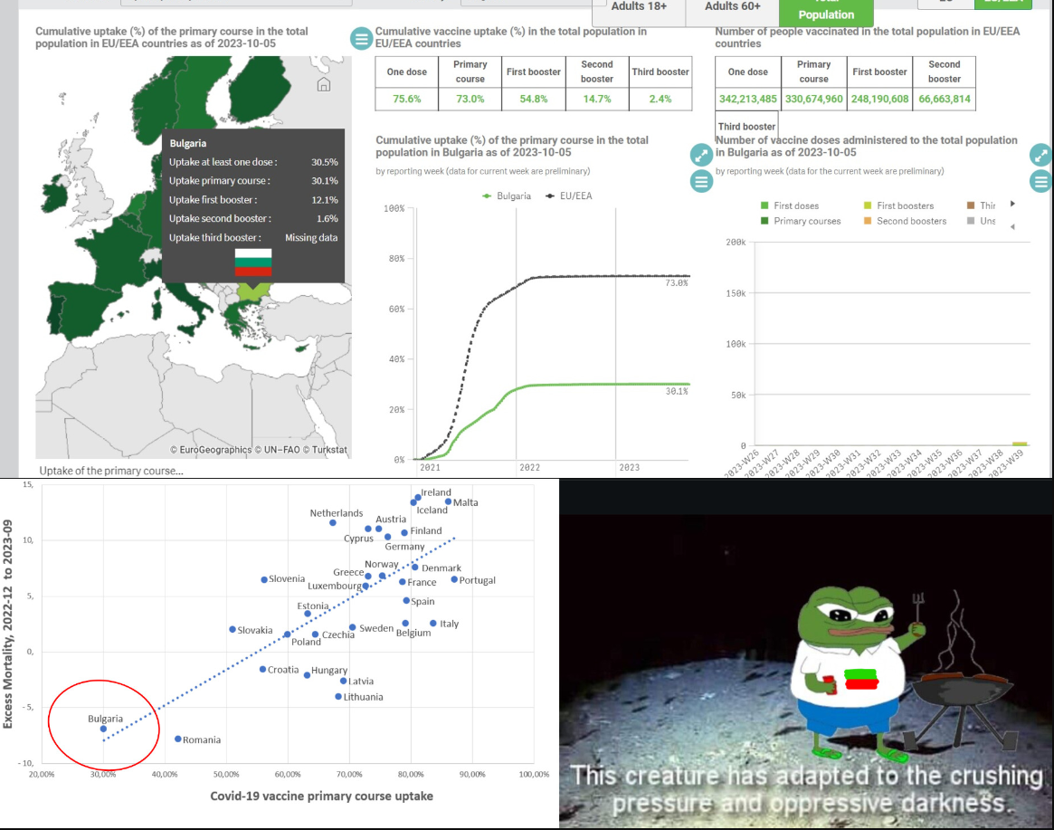Expand the Bulgaria primary course uptake chart to fullscreen
Viewport: 1054px width, 830px height.
click(x=701, y=155)
